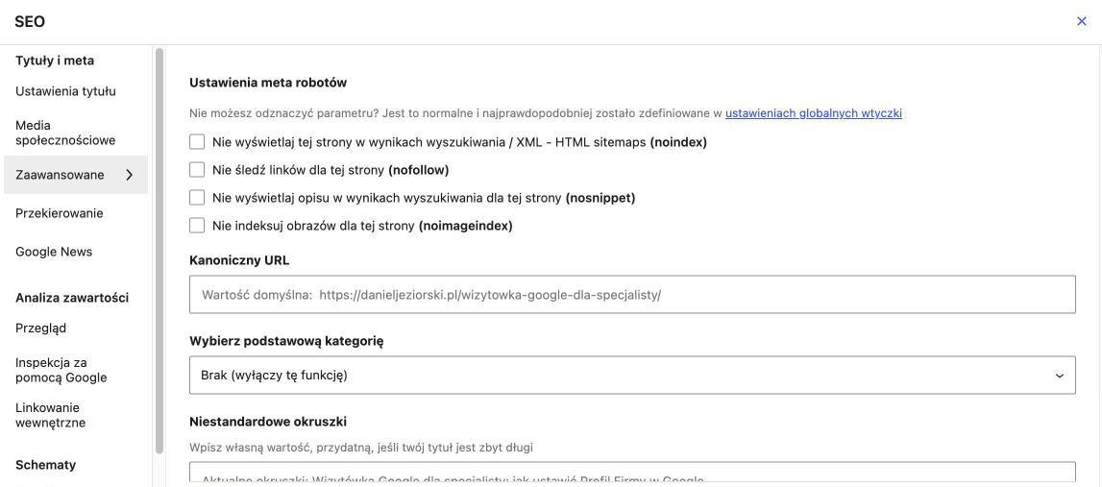The width and height of the screenshot is (1102, 487).
Task: Go to the Przekierowanie tab
Action: (59, 213)
